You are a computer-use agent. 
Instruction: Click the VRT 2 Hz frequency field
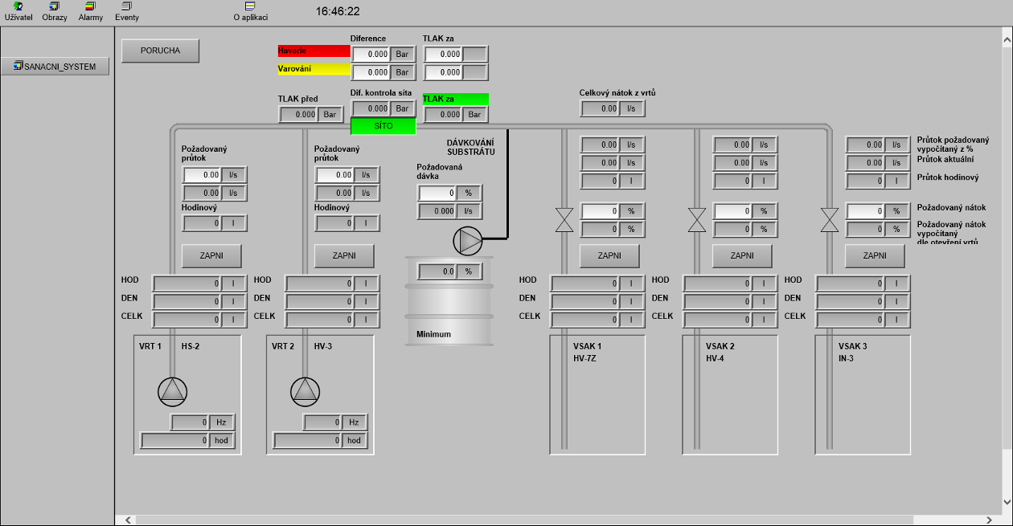pyautogui.click(x=323, y=422)
